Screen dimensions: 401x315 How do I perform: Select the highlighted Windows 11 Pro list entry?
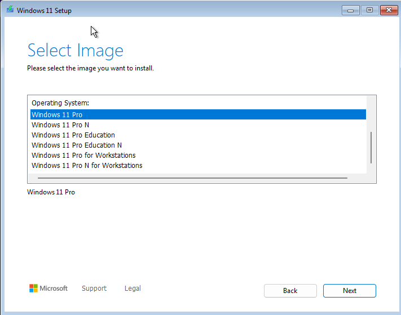pyautogui.click(x=57, y=115)
